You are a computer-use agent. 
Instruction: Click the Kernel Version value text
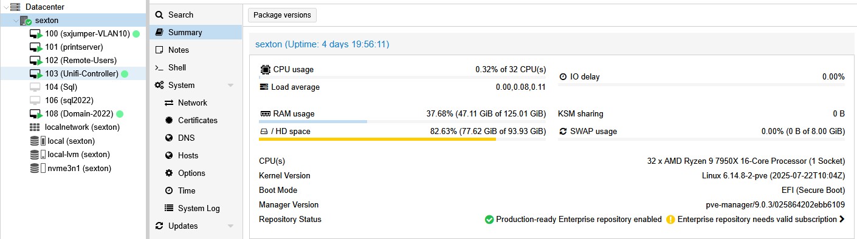click(773, 176)
